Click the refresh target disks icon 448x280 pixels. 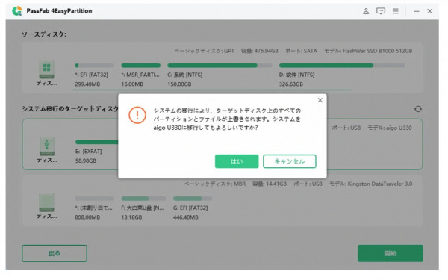coord(418,109)
